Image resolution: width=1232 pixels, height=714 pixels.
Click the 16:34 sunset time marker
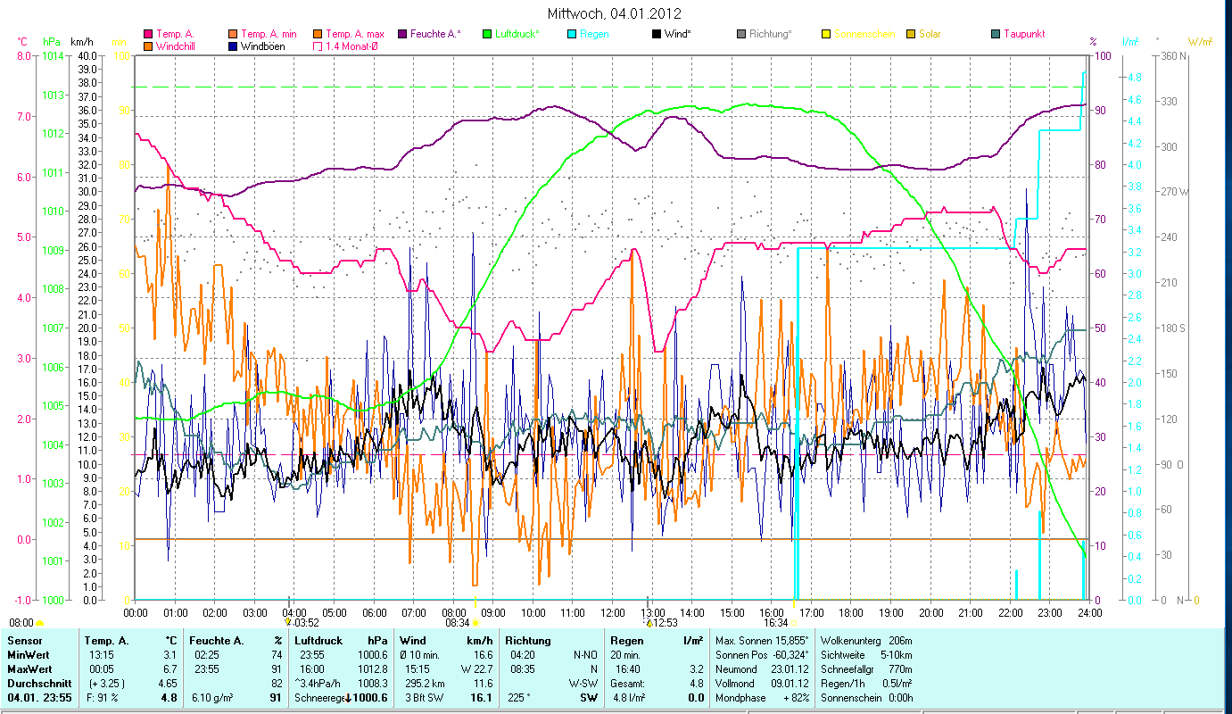pos(773,623)
